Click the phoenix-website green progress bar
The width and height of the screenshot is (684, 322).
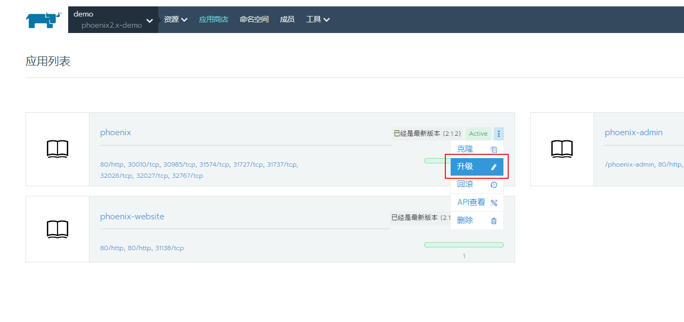click(x=463, y=245)
